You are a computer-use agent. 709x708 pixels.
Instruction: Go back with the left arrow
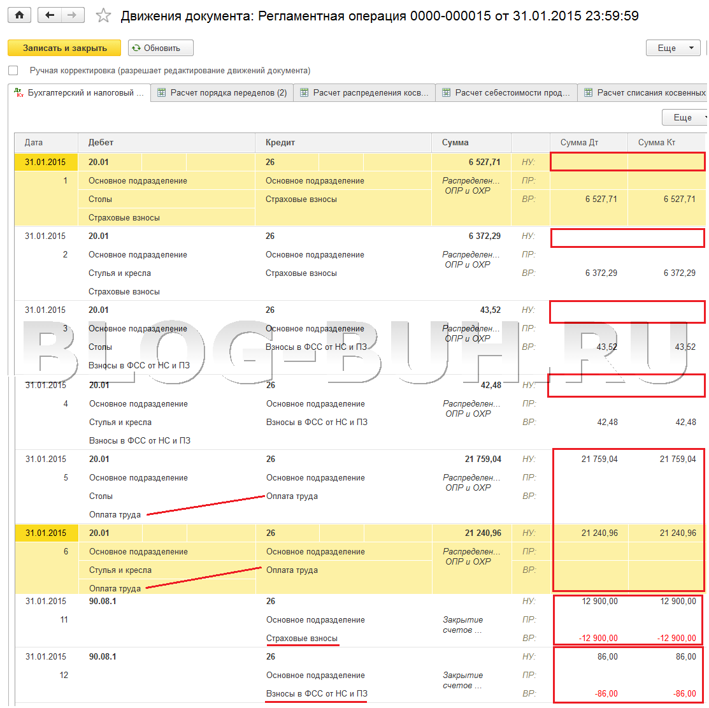pyautogui.click(x=50, y=15)
